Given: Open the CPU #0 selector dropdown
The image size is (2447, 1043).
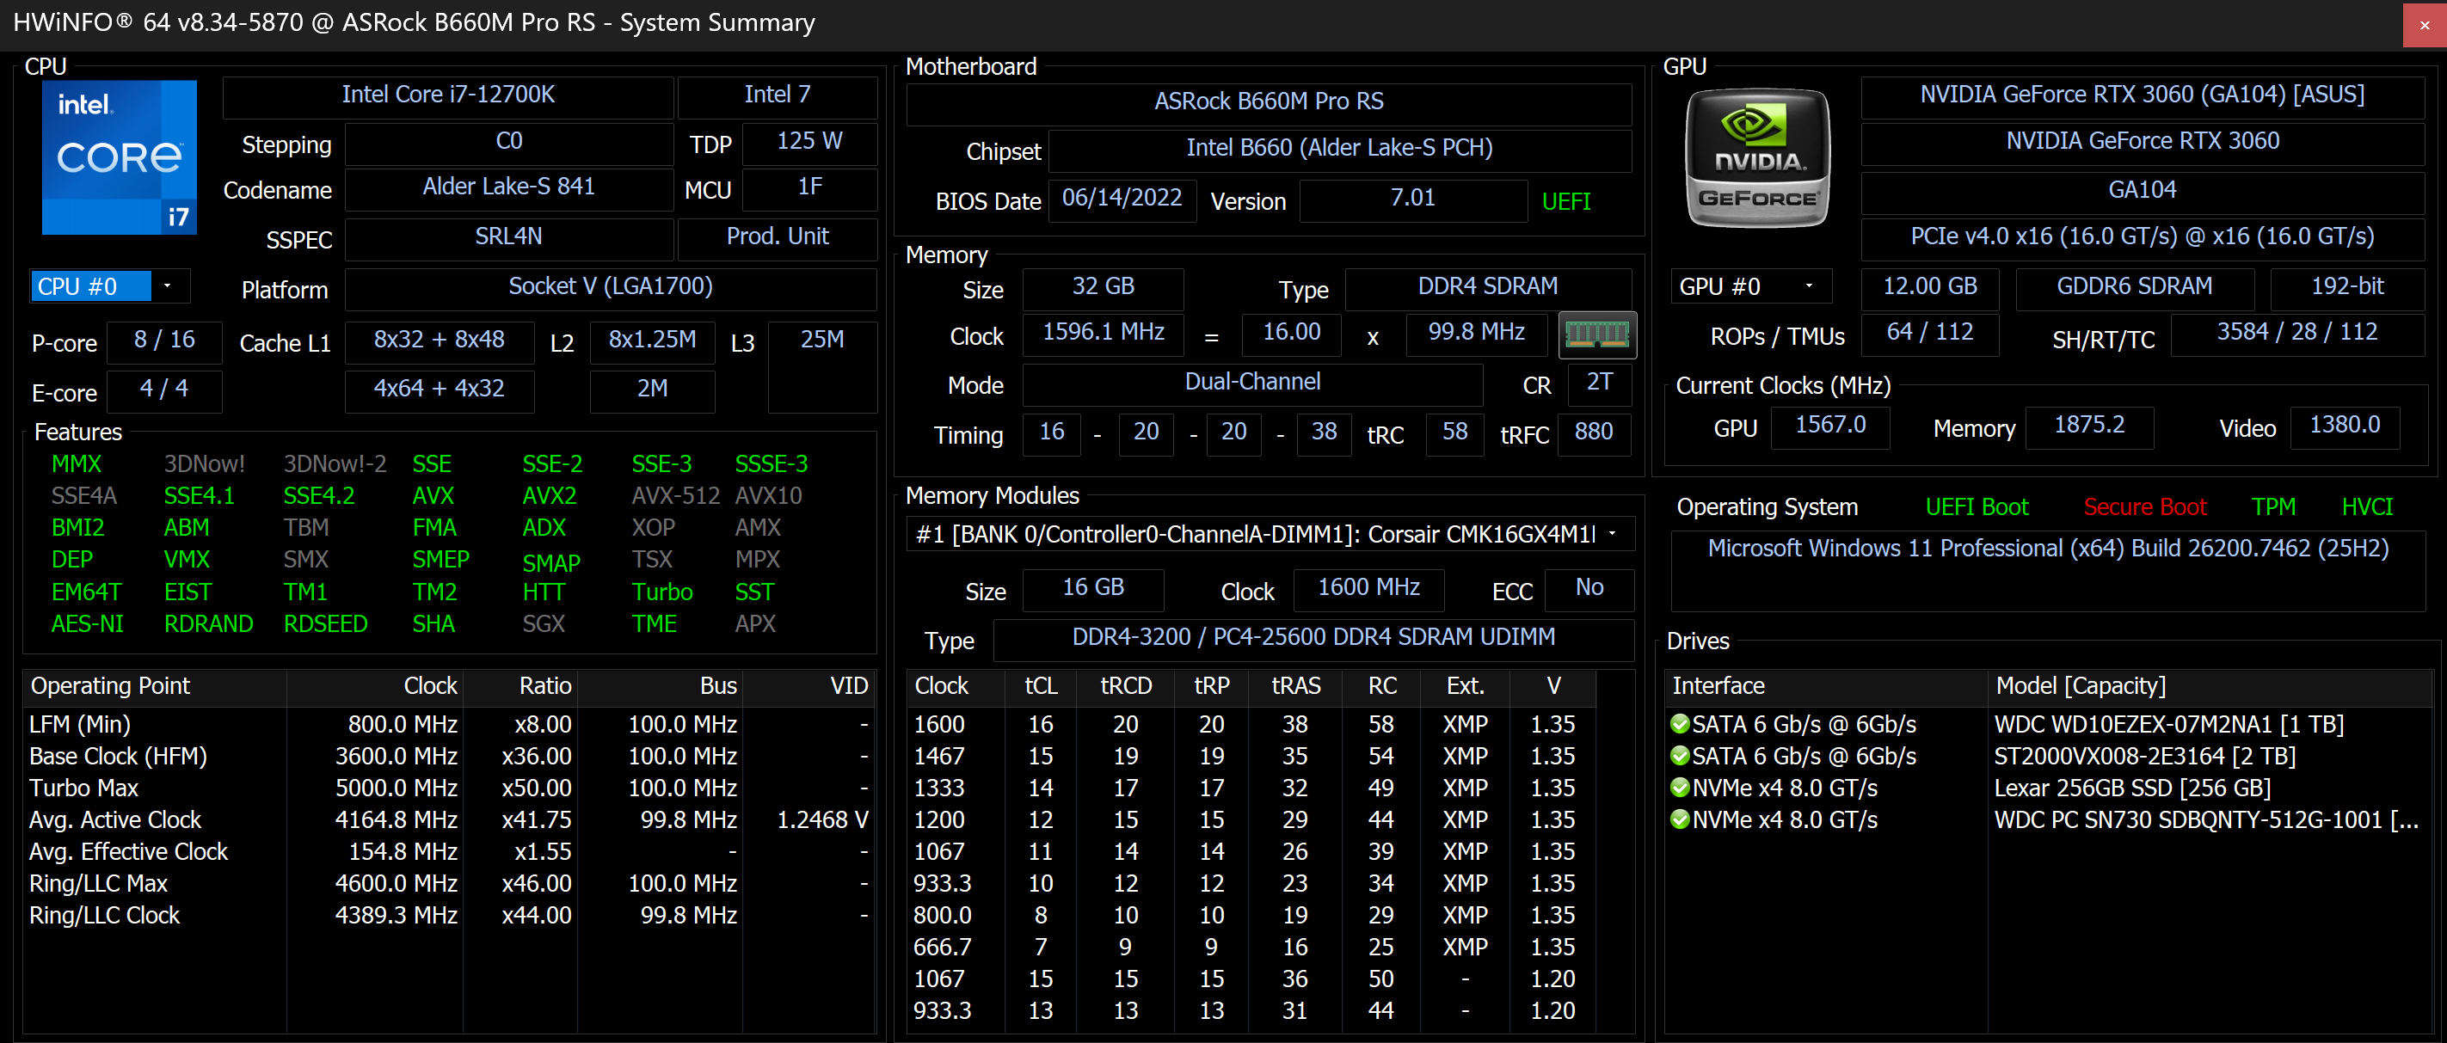Looking at the screenshot, I should [167, 286].
